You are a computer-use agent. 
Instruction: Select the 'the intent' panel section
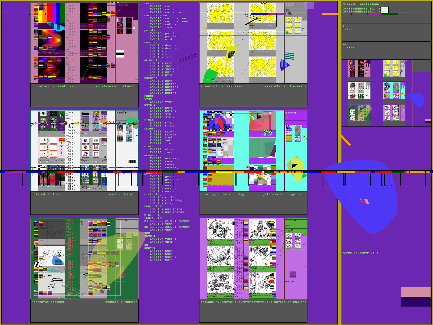point(386,32)
